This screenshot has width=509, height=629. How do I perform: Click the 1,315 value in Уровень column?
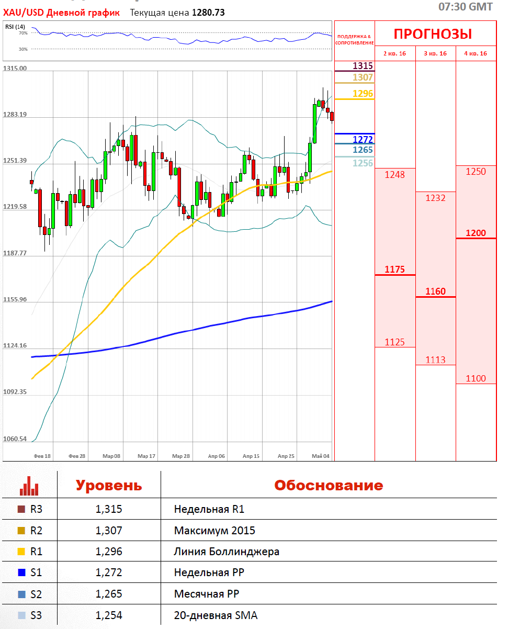(x=109, y=509)
